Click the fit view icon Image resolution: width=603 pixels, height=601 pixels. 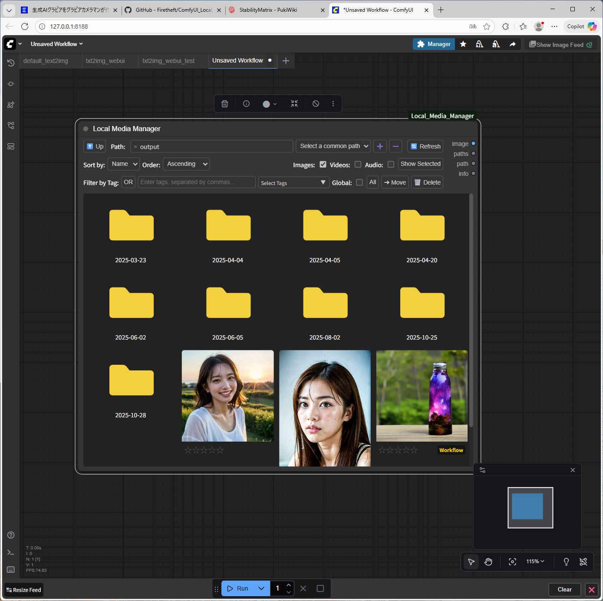512,562
